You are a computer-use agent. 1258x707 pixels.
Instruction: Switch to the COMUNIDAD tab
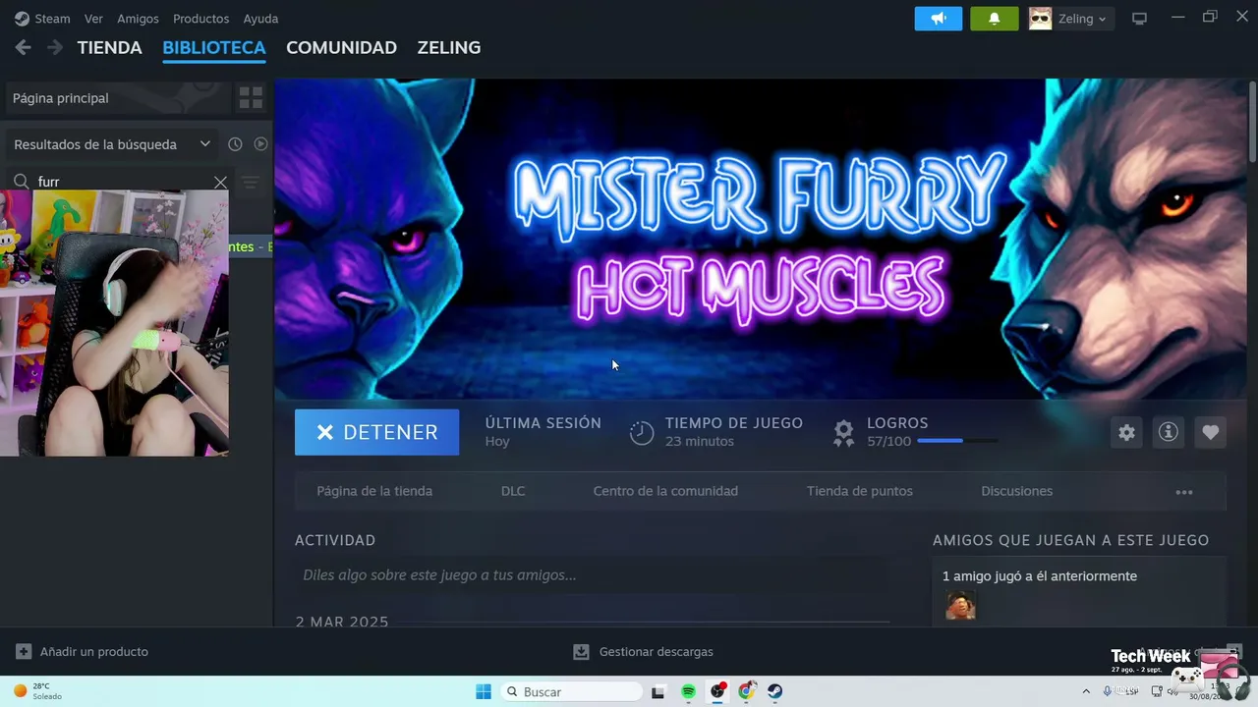coord(342,47)
